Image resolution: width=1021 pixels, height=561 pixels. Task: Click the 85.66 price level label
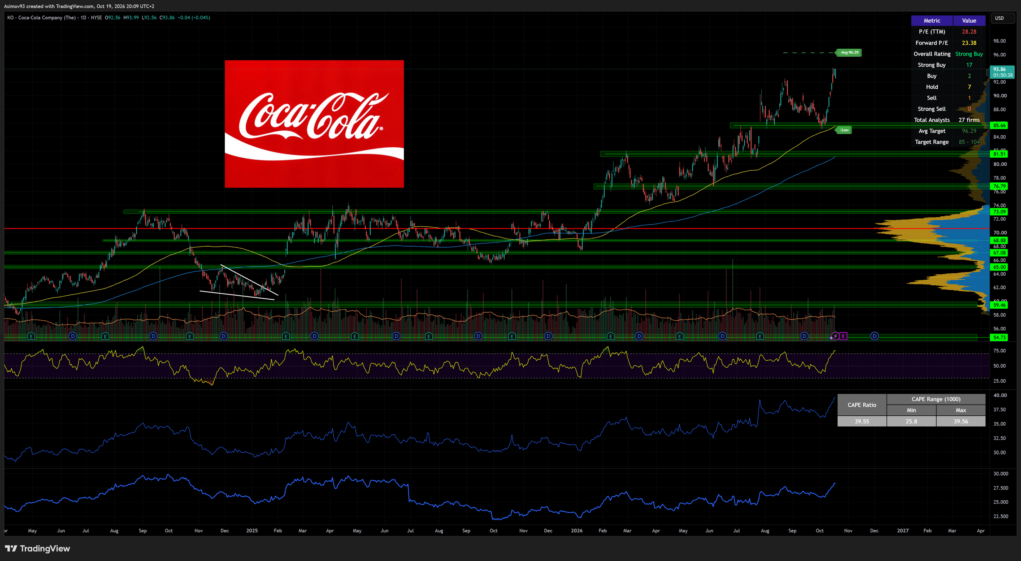(x=999, y=125)
